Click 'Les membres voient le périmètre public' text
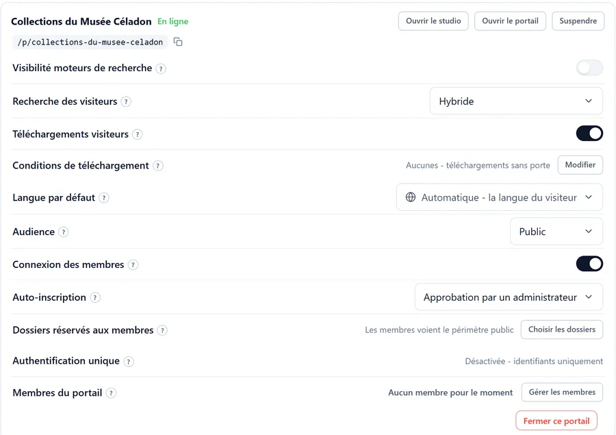Image resolution: width=616 pixels, height=435 pixels. coord(439,330)
